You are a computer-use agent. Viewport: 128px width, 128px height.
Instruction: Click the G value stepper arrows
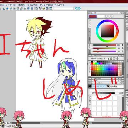tap(122, 48)
